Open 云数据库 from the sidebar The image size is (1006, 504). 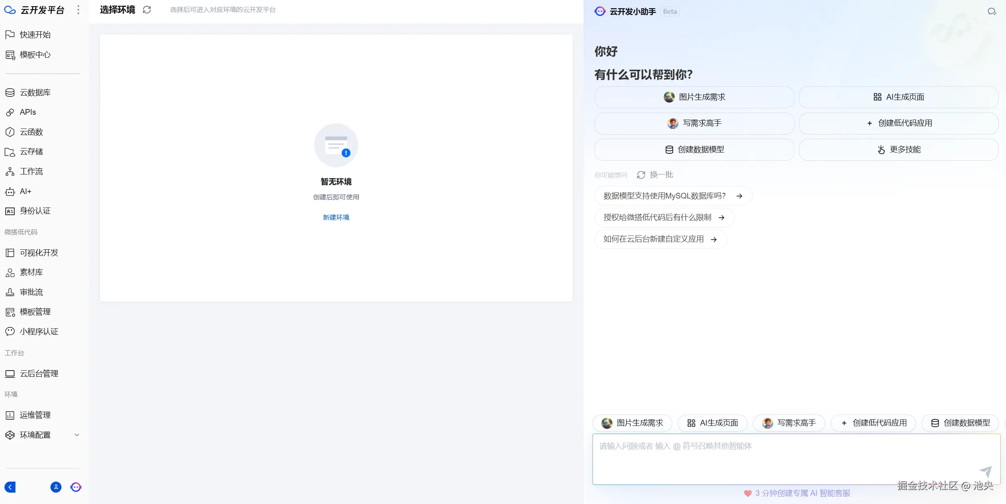coord(35,92)
